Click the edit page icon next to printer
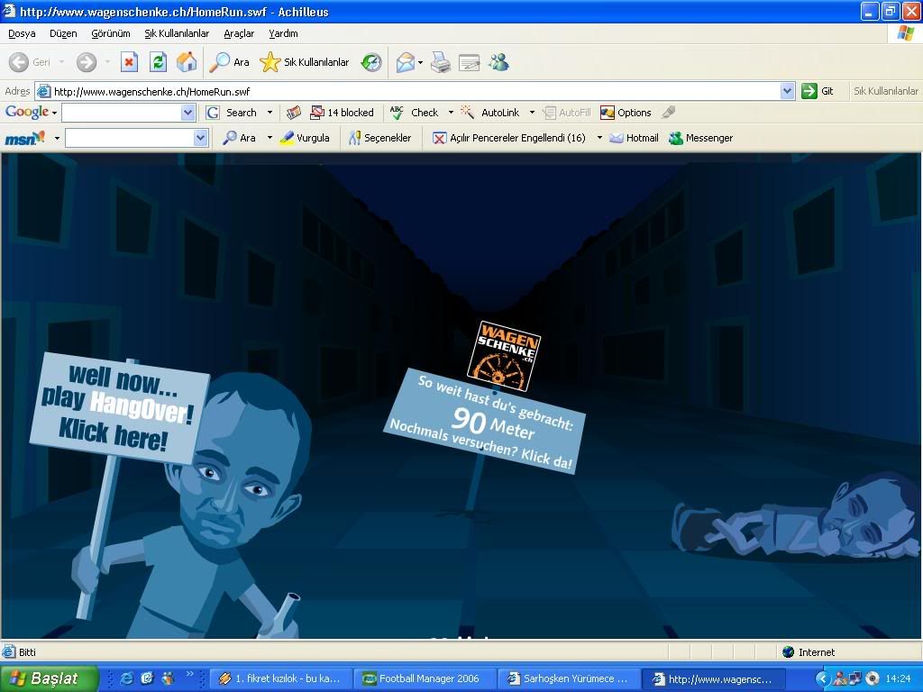Viewport: 923px width, 692px height. coord(469,62)
